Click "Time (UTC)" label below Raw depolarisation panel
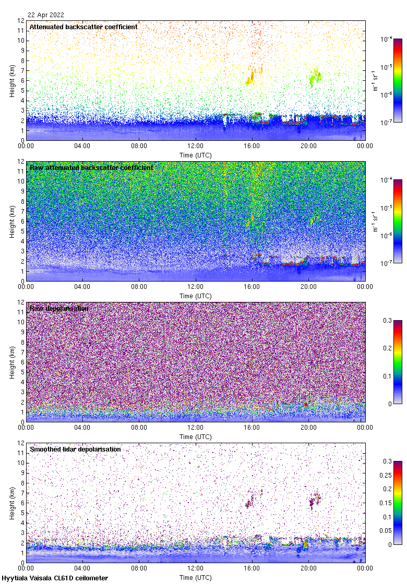The height and width of the screenshot is (584, 407). point(195,437)
